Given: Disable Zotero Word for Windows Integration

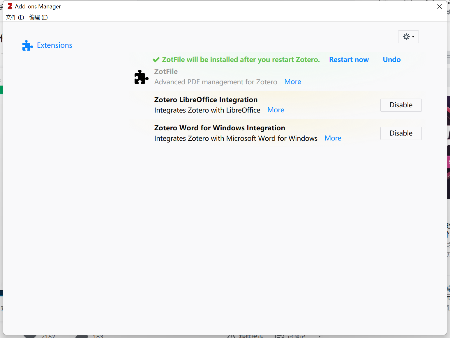Looking at the screenshot, I should point(401,133).
